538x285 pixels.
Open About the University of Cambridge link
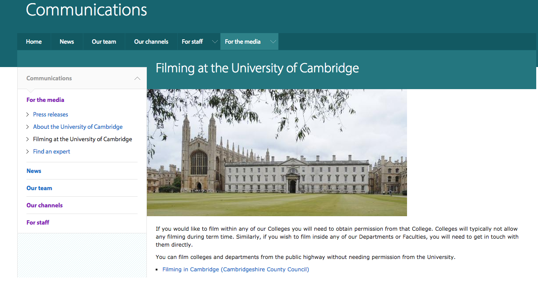click(x=78, y=127)
